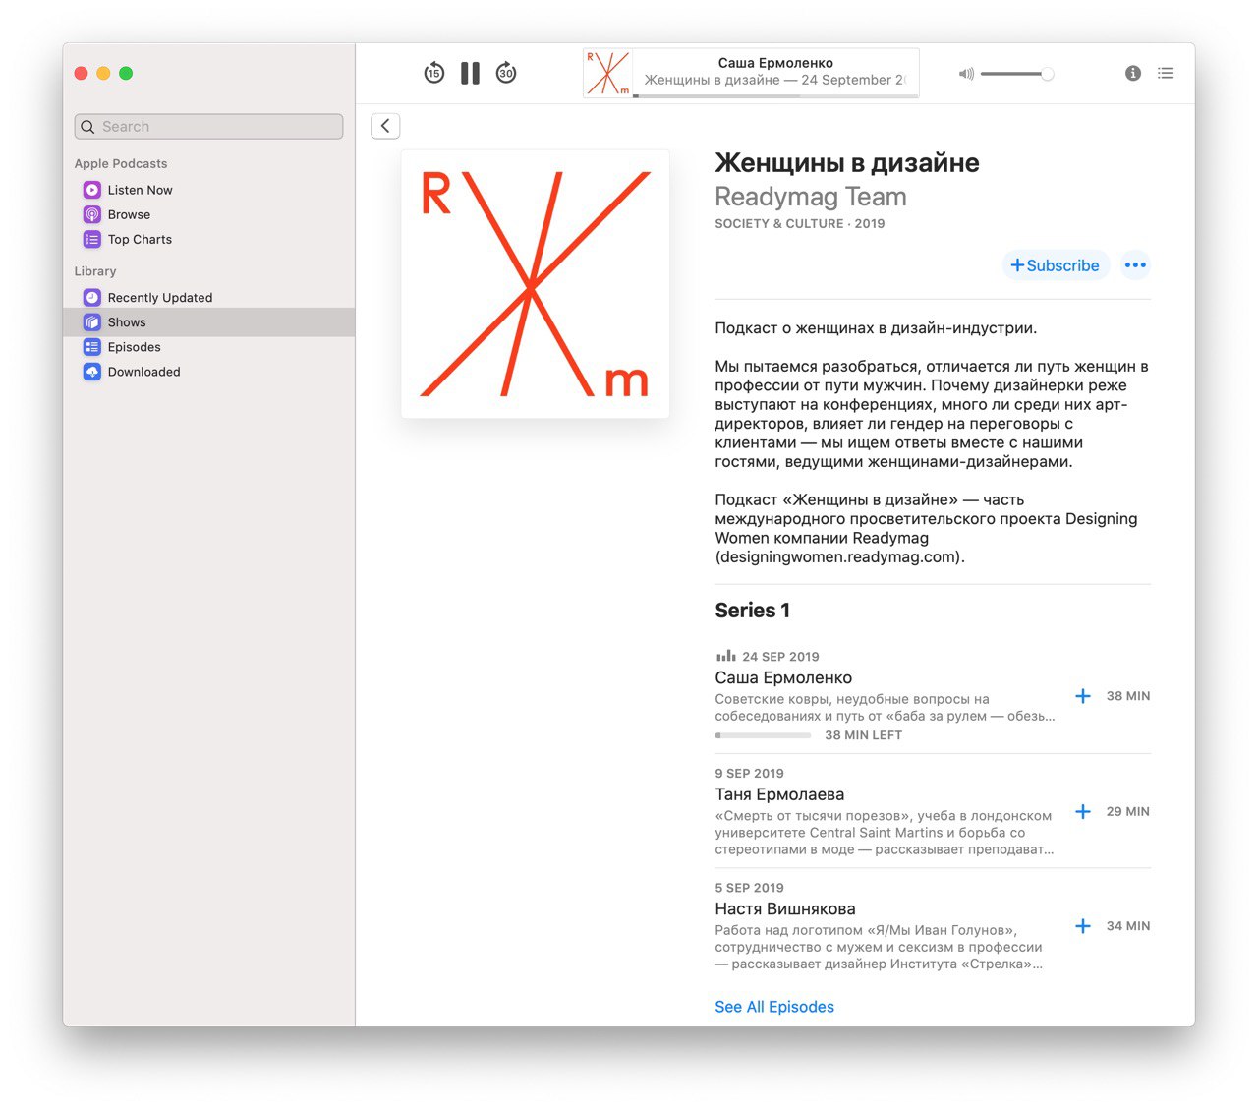Go back with the chevron button
Viewport: 1258px width, 1110px height.
tap(385, 126)
